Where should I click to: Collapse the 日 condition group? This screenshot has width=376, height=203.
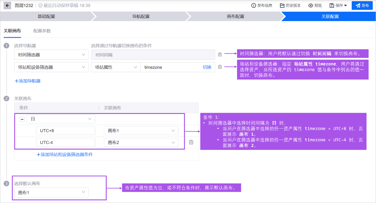[x=22, y=119]
